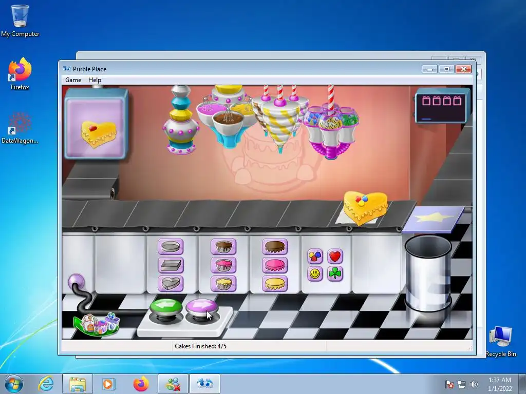Add the green clover decoration
This screenshot has width=526, height=394.
pyautogui.click(x=335, y=274)
